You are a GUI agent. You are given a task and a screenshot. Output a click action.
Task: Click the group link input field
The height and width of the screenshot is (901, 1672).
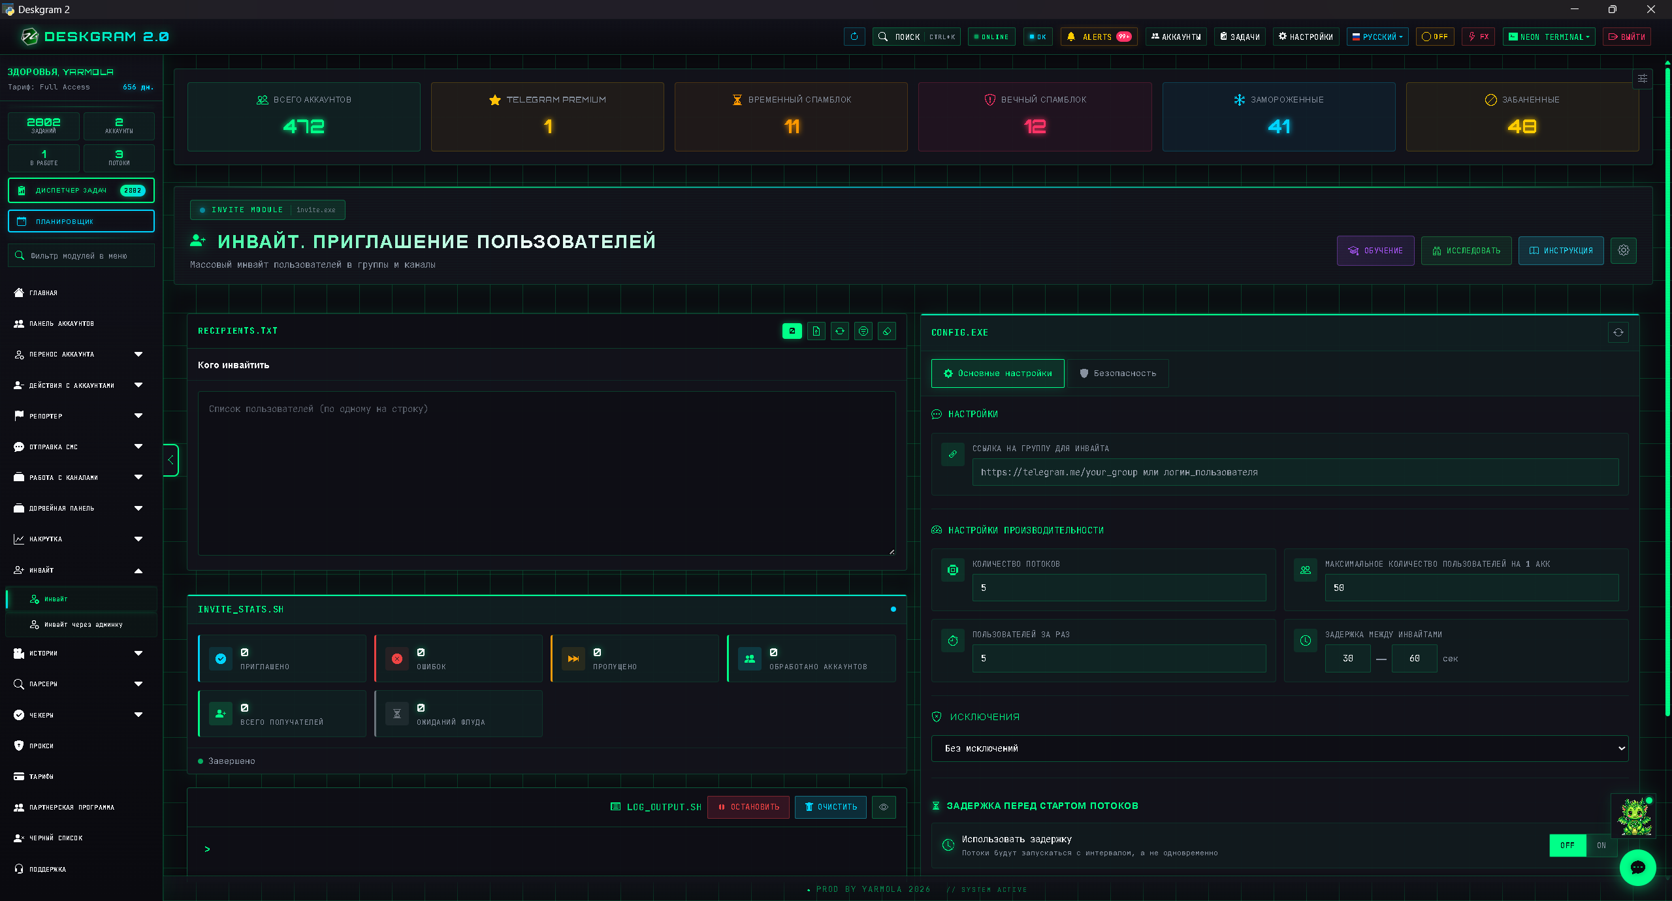[x=1295, y=472]
